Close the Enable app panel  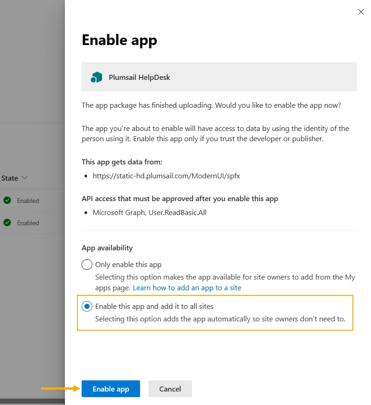(x=361, y=12)
